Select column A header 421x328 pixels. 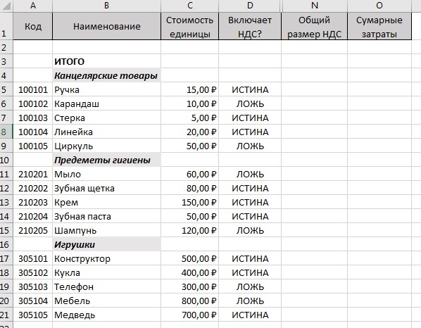[33, 6]
